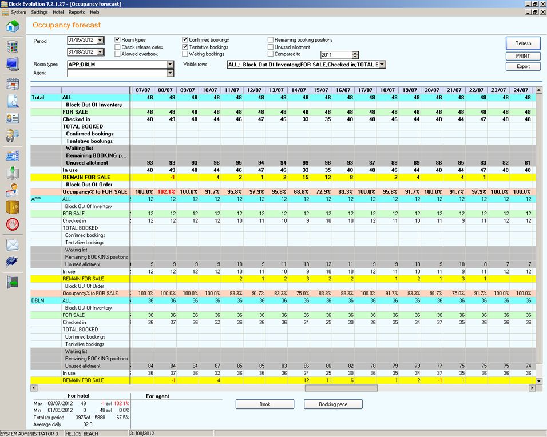
Task: Uncheck the Tentative bookings checkbox
Action: tap(185, 47)
